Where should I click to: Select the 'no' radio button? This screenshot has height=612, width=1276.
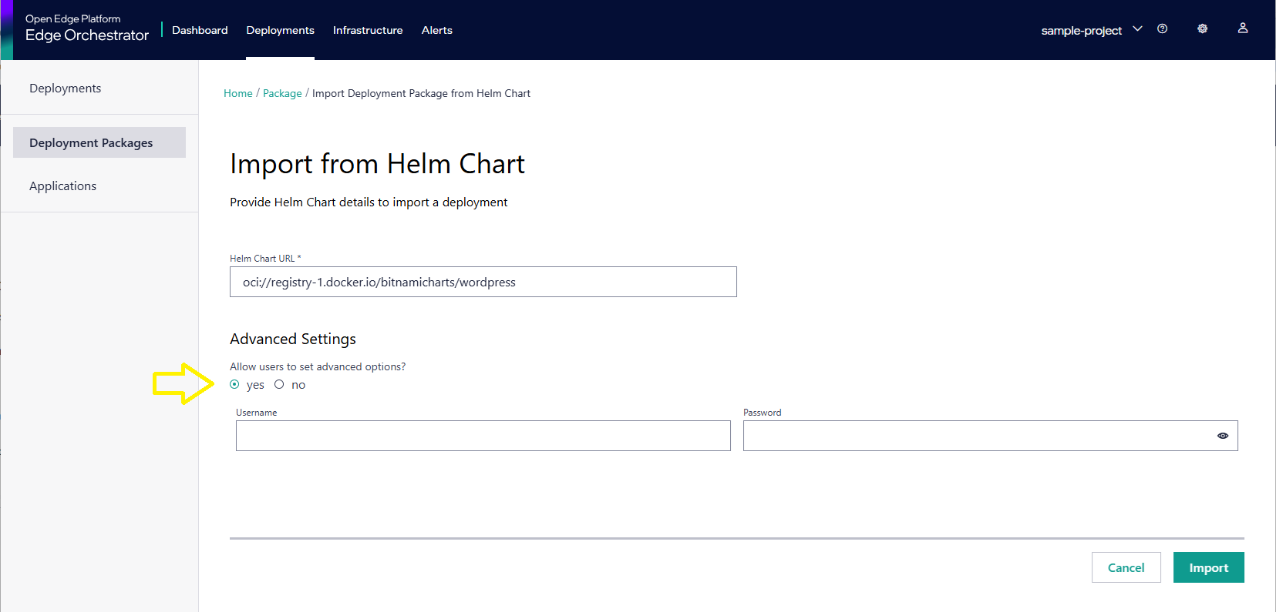tap(279, 385)
